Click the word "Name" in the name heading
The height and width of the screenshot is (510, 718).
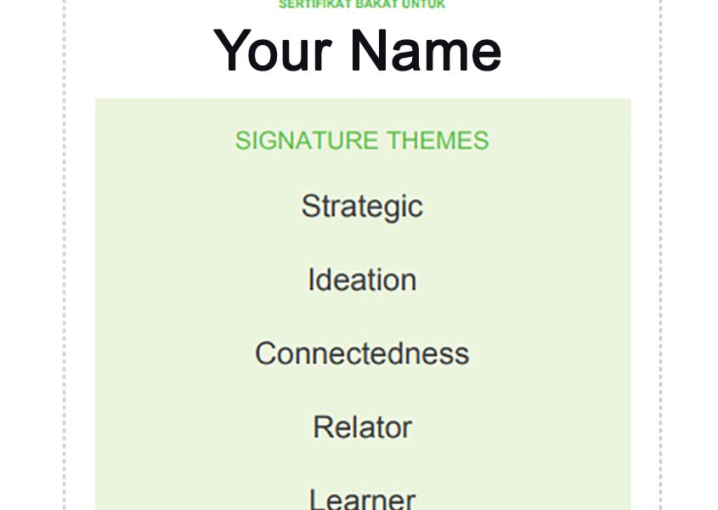pos(425,50)
